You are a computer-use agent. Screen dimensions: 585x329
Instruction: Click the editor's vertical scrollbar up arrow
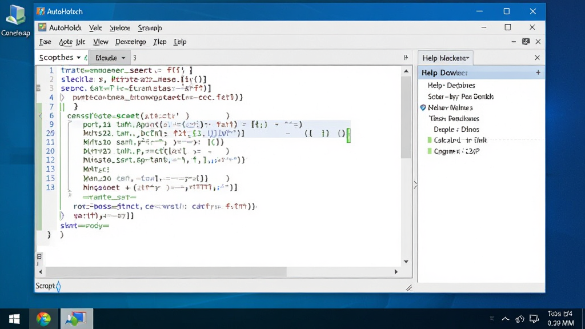406,71
